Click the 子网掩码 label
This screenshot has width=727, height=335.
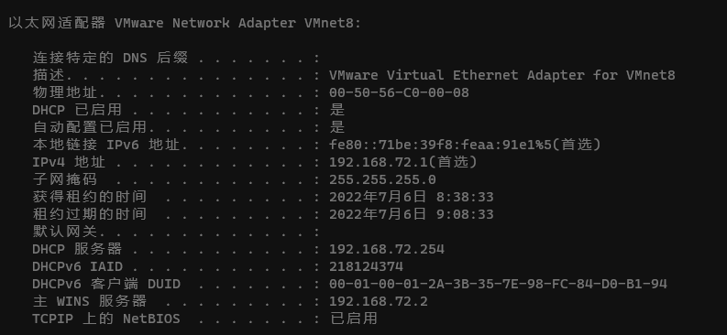coord(65,179)
